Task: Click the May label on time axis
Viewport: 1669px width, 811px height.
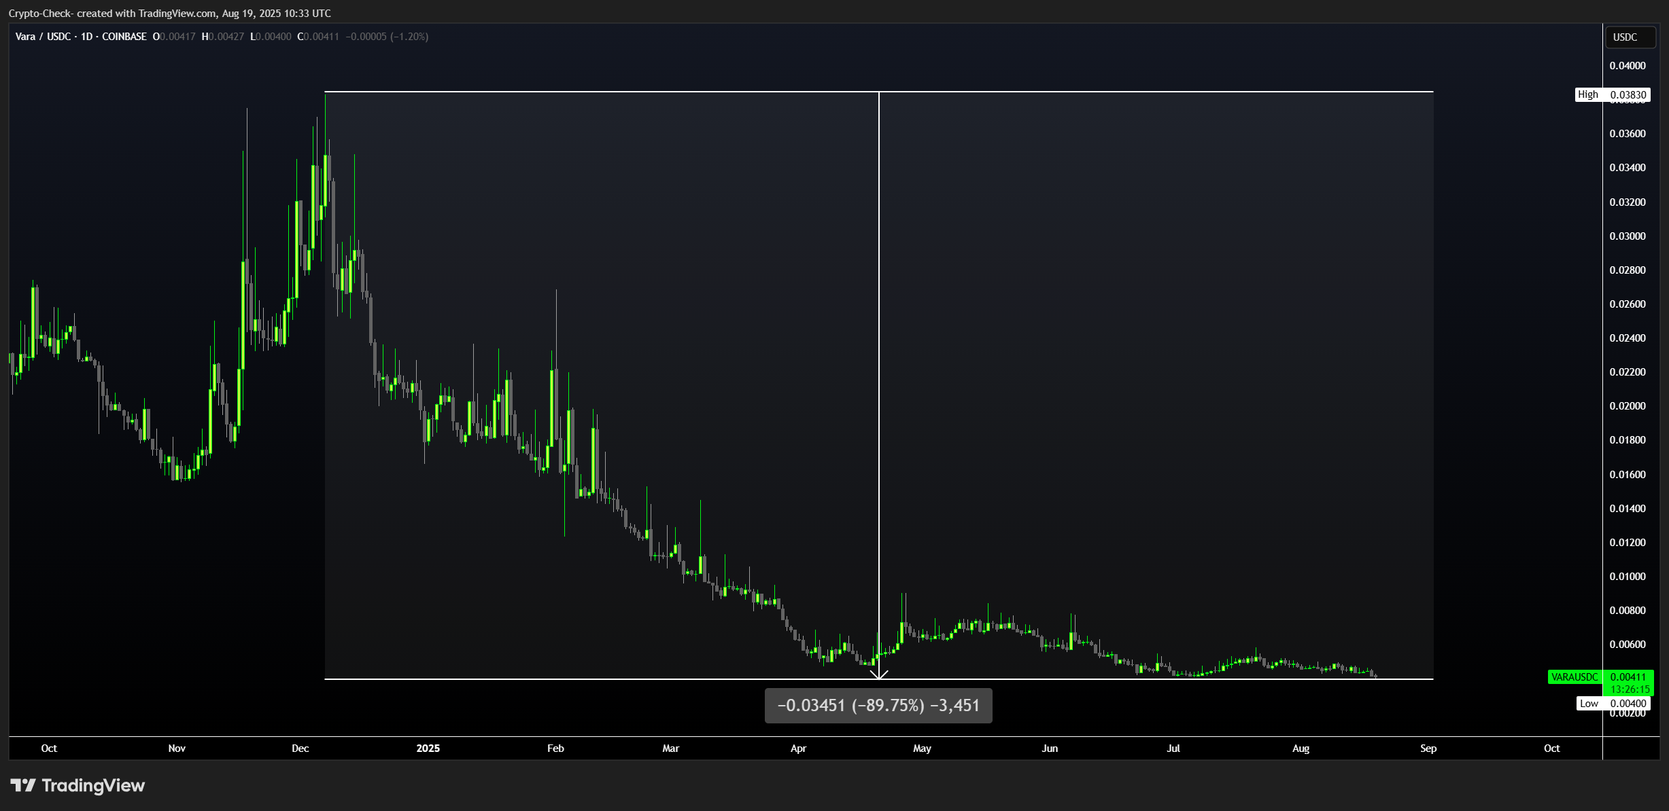Action: [922, 749]
